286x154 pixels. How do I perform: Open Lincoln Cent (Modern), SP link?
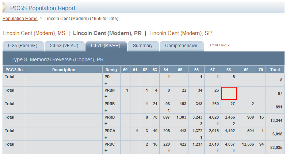[180, 33]
